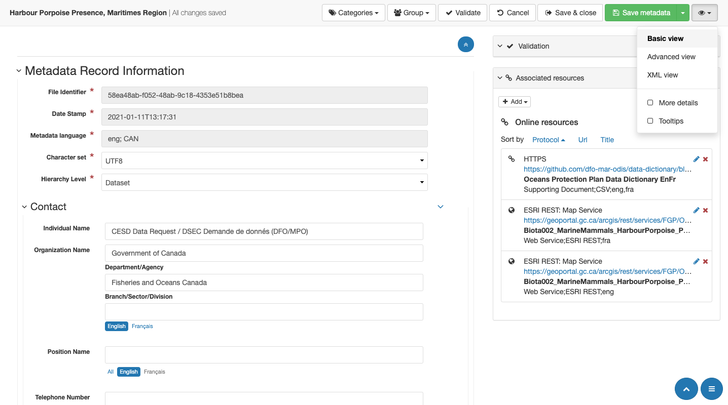Sort online resources by Protocol
Viewport: 728px width, 405px height.
(x=549, y=140)
